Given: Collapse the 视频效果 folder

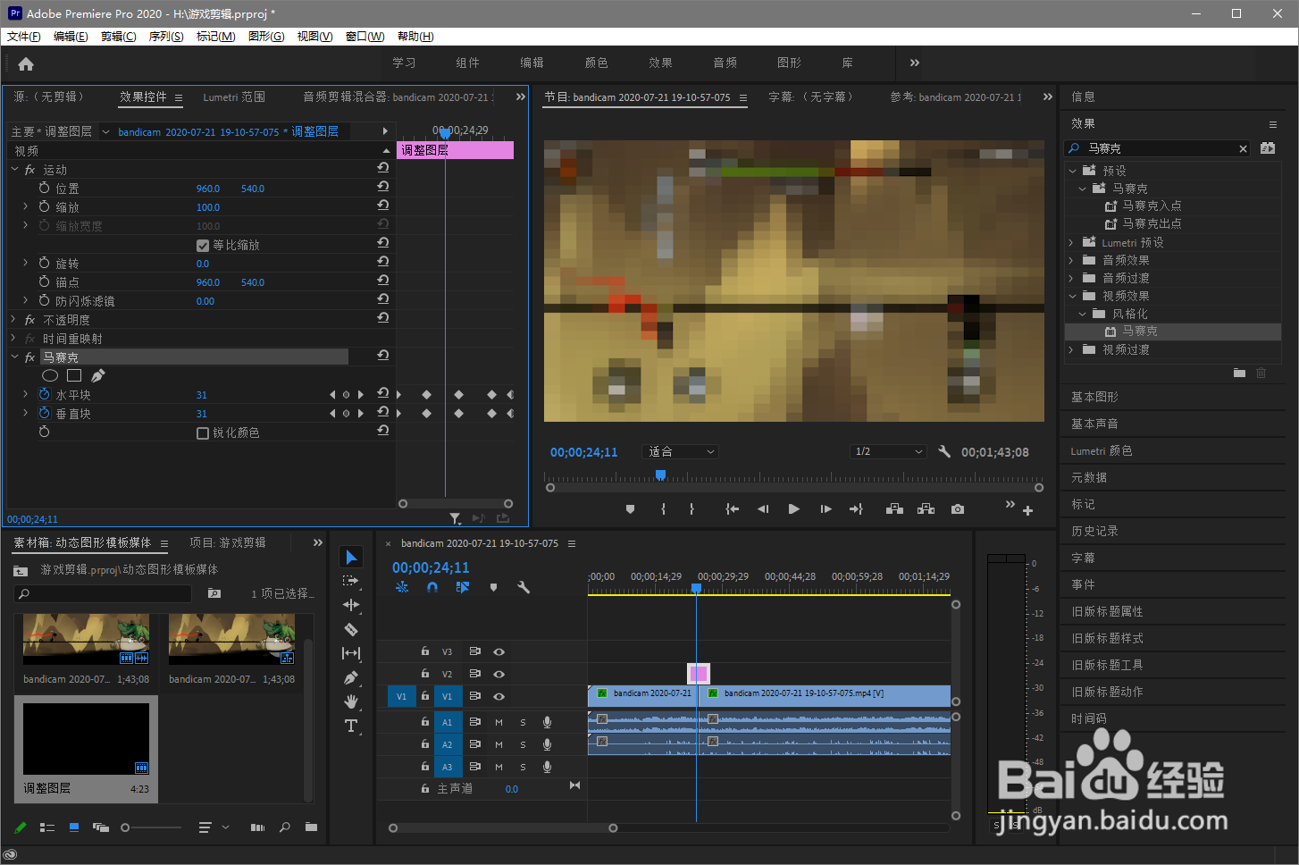Looking at the screenshot, I should coord(1071,296).
